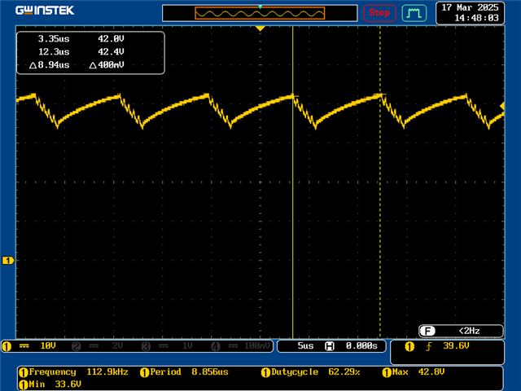Click the cyan trigger position marker in overview

[260, 7]
